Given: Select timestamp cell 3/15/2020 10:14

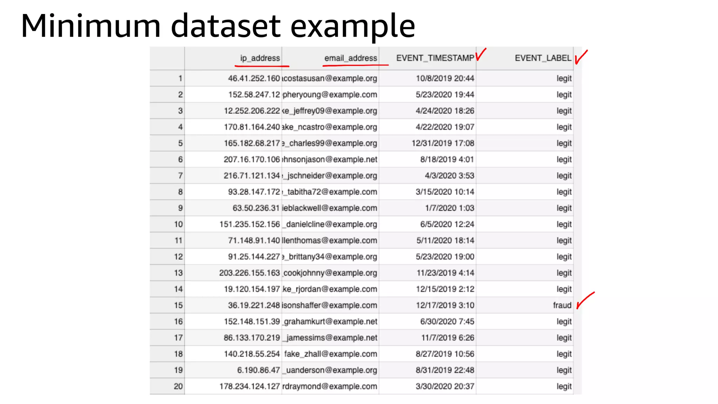Looking at the screenshot, I should [x=427, y=192].
